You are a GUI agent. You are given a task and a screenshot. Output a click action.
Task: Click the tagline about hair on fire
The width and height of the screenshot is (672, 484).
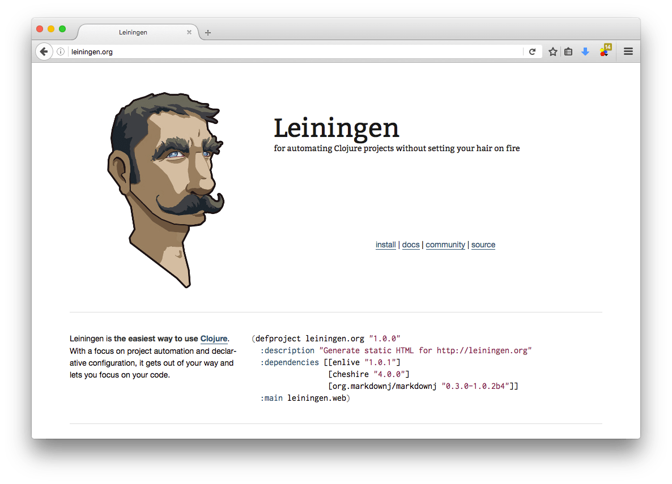(397, 148)
